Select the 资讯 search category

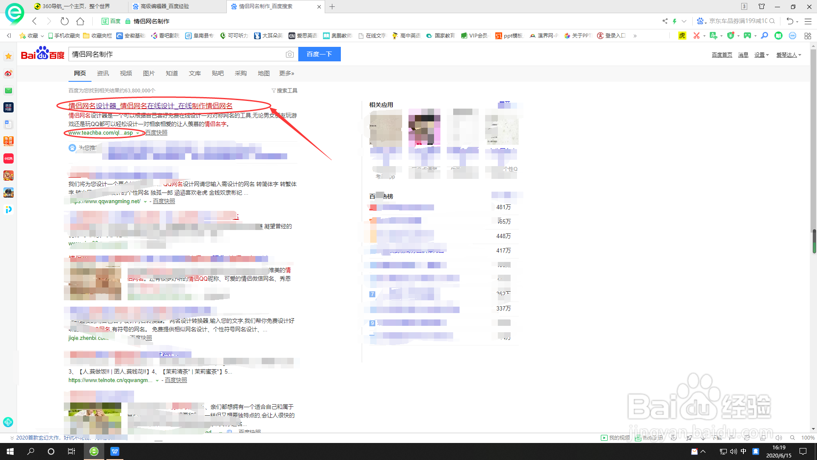(103, 73)
